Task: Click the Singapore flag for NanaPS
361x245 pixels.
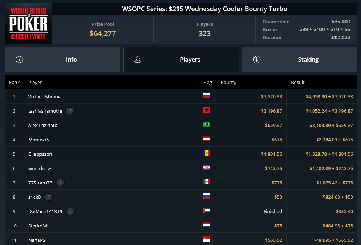Action: pos(207,239)
